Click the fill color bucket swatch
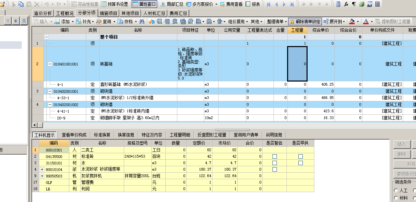The image size is (416, 202). pos(352,21)
